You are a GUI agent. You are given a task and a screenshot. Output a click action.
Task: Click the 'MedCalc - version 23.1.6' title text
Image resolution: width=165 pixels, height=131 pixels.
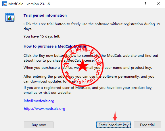29,4
